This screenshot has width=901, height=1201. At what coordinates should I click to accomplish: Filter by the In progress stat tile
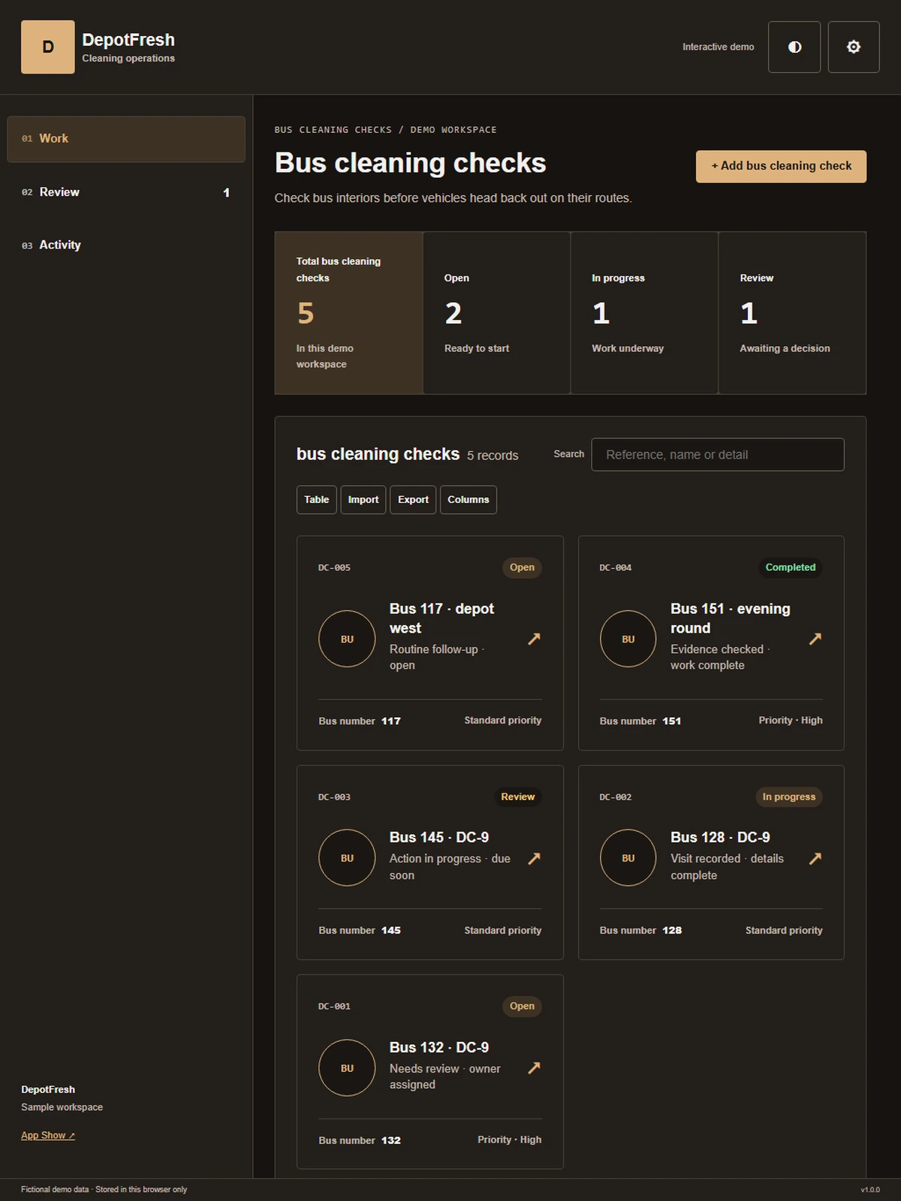pos(644,313)
